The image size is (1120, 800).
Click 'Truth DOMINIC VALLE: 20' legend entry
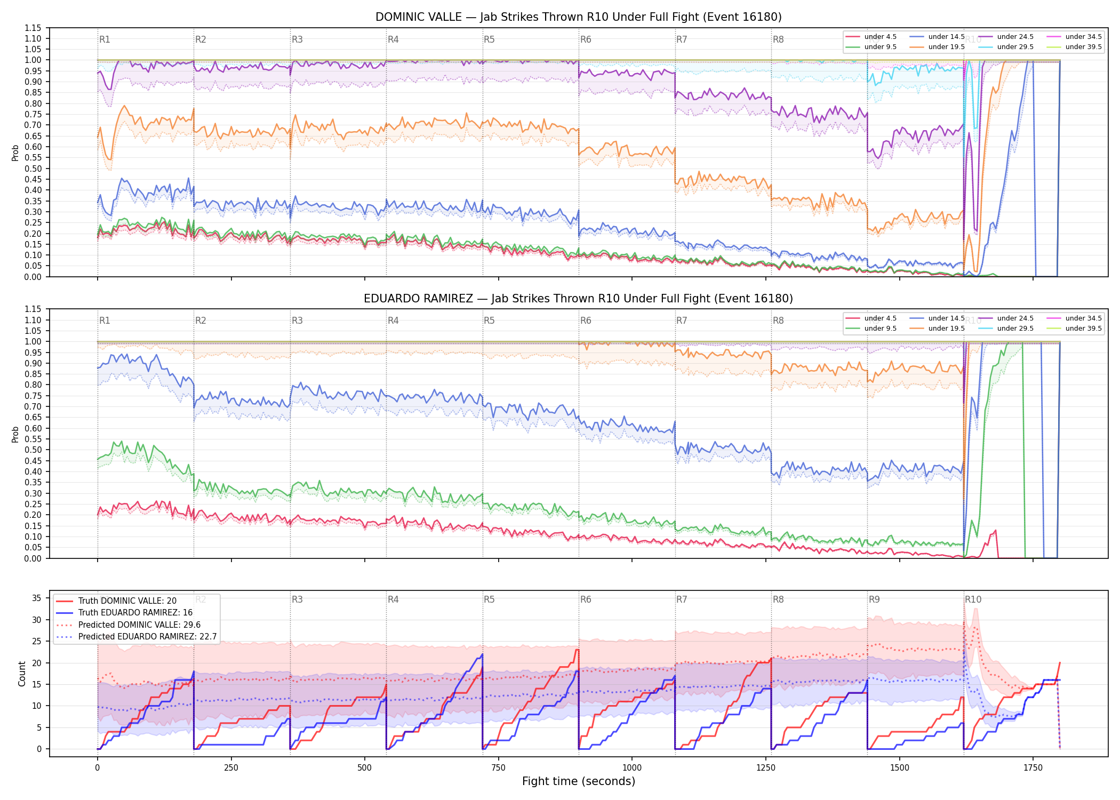pos(116,601)
